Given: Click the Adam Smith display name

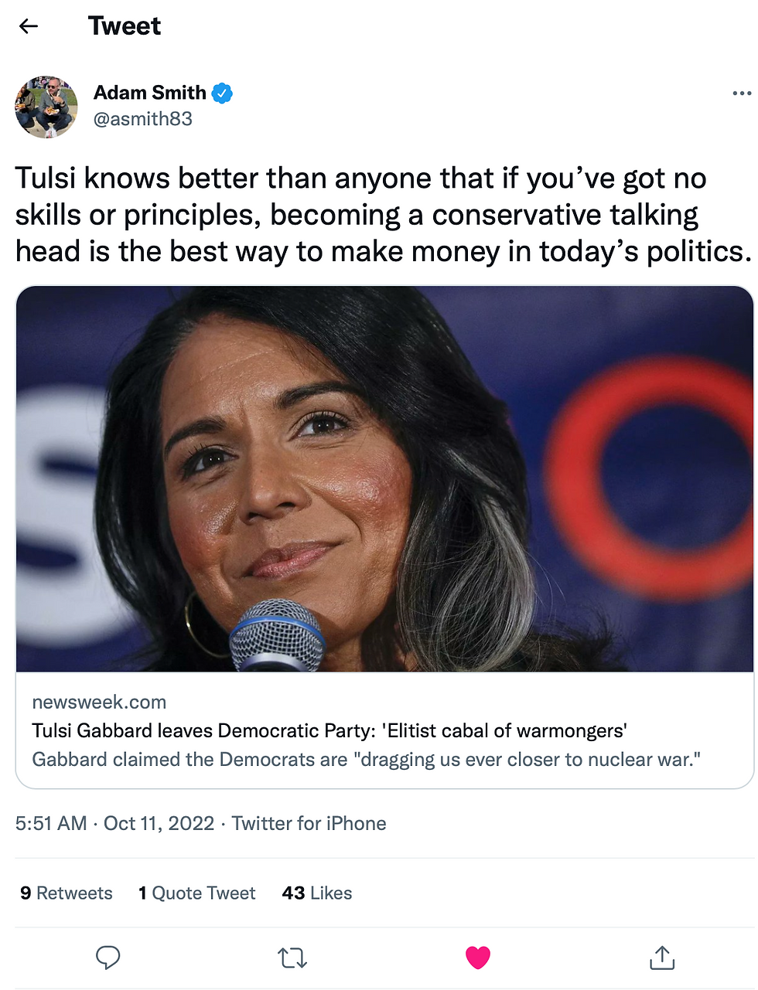Looking at the screenshot, I should [x=149, y=93].
